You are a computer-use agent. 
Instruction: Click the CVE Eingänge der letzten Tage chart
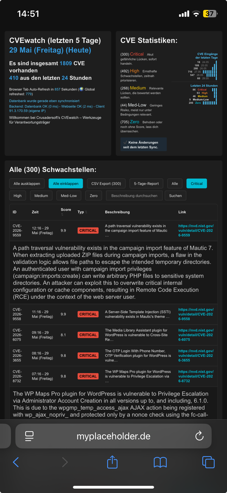(x=203, y=66)
